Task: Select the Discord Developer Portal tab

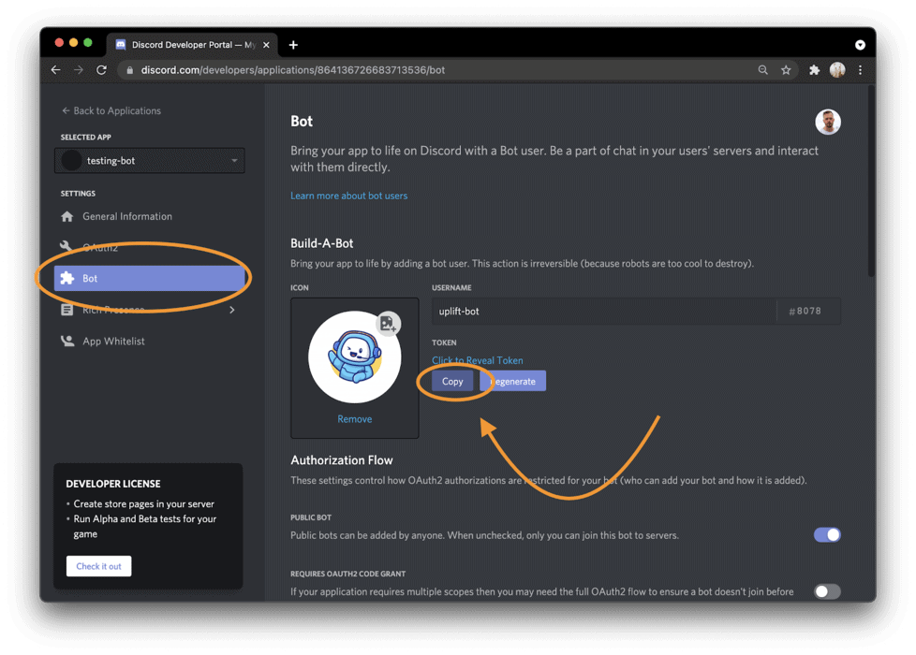Action: coord(193,45)
